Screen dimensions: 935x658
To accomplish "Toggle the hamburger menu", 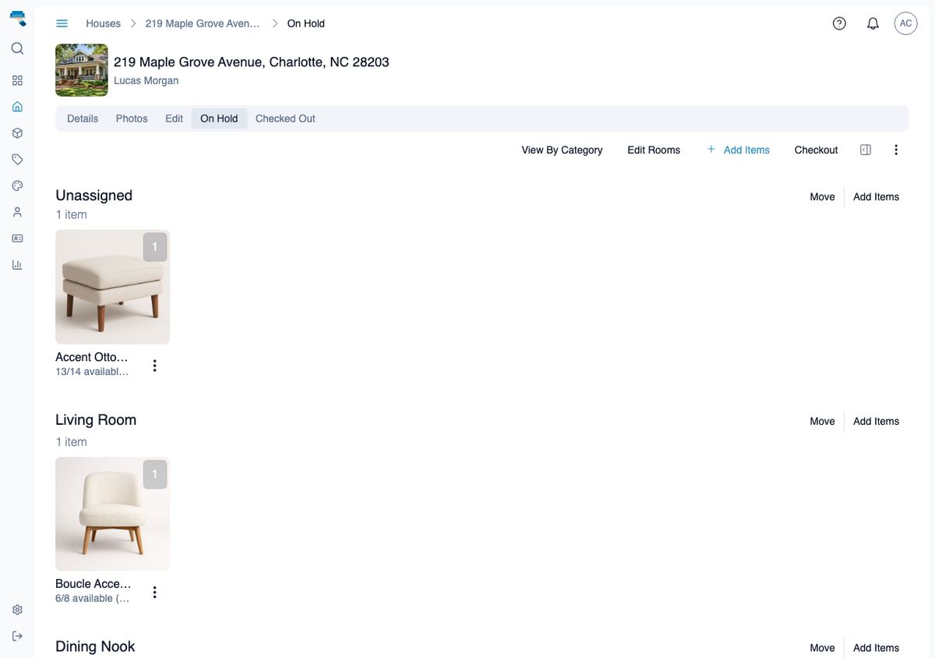I will (62, 23).
